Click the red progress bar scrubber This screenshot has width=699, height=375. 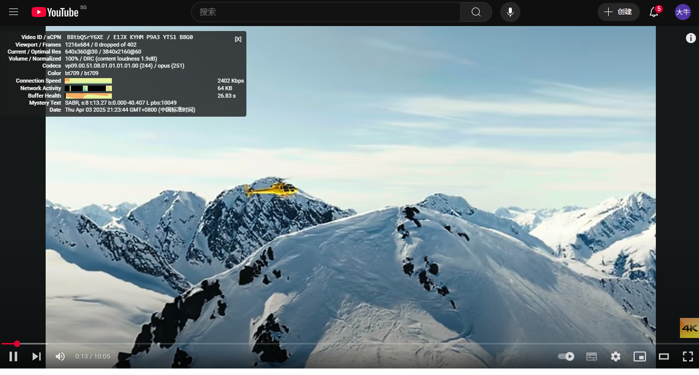pyautogui.click(x=17, y=343)
